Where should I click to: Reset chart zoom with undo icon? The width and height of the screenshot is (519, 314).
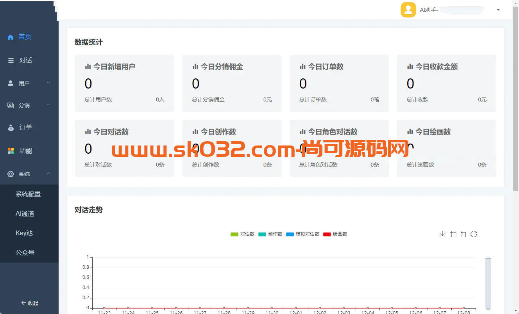463,234
